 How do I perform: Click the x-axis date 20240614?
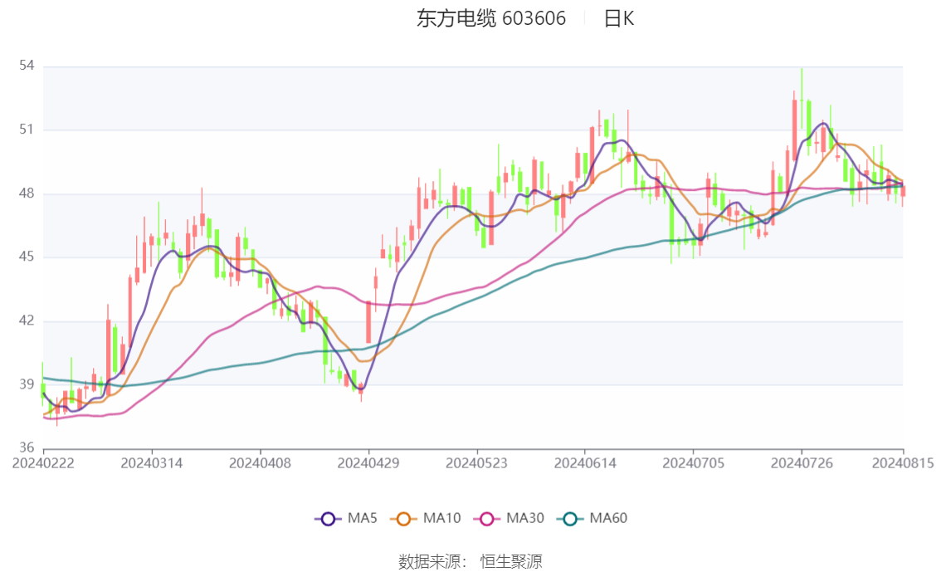tap(585, 463)
